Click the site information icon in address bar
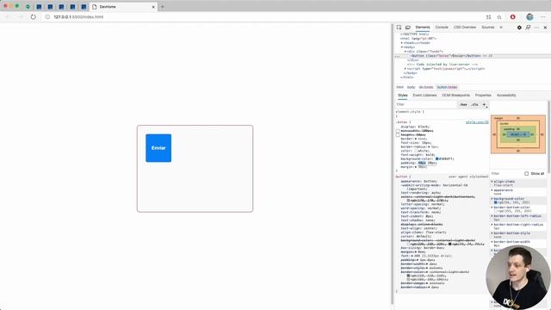The image size is (551, 310). (47, 17)
